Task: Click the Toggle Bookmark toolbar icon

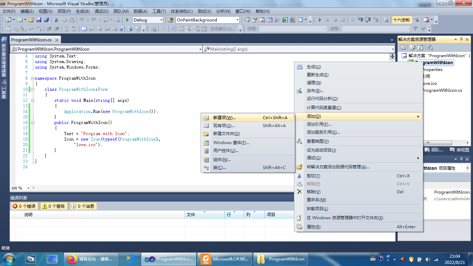Action: 84,29
